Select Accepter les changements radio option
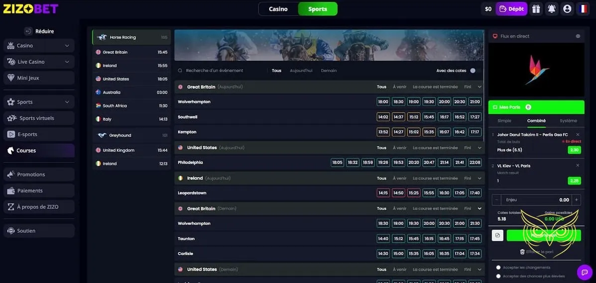The width and height of the screenshot is (596, 283). 498,268
